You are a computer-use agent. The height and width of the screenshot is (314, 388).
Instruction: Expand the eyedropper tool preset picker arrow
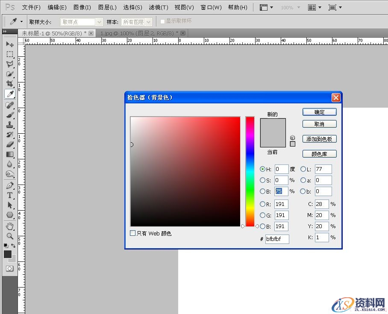pos(21,21)
